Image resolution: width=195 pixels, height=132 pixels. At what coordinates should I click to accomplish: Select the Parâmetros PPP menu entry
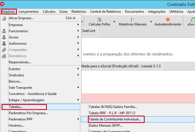pos(41,119)
